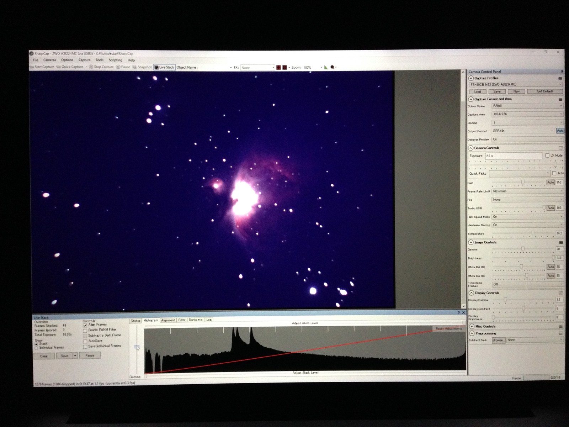
Task: Uncheck the Align Frames checkbox
Action: (x=85, y=325)
